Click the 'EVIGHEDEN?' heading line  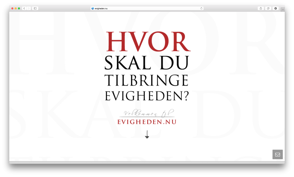147,96
